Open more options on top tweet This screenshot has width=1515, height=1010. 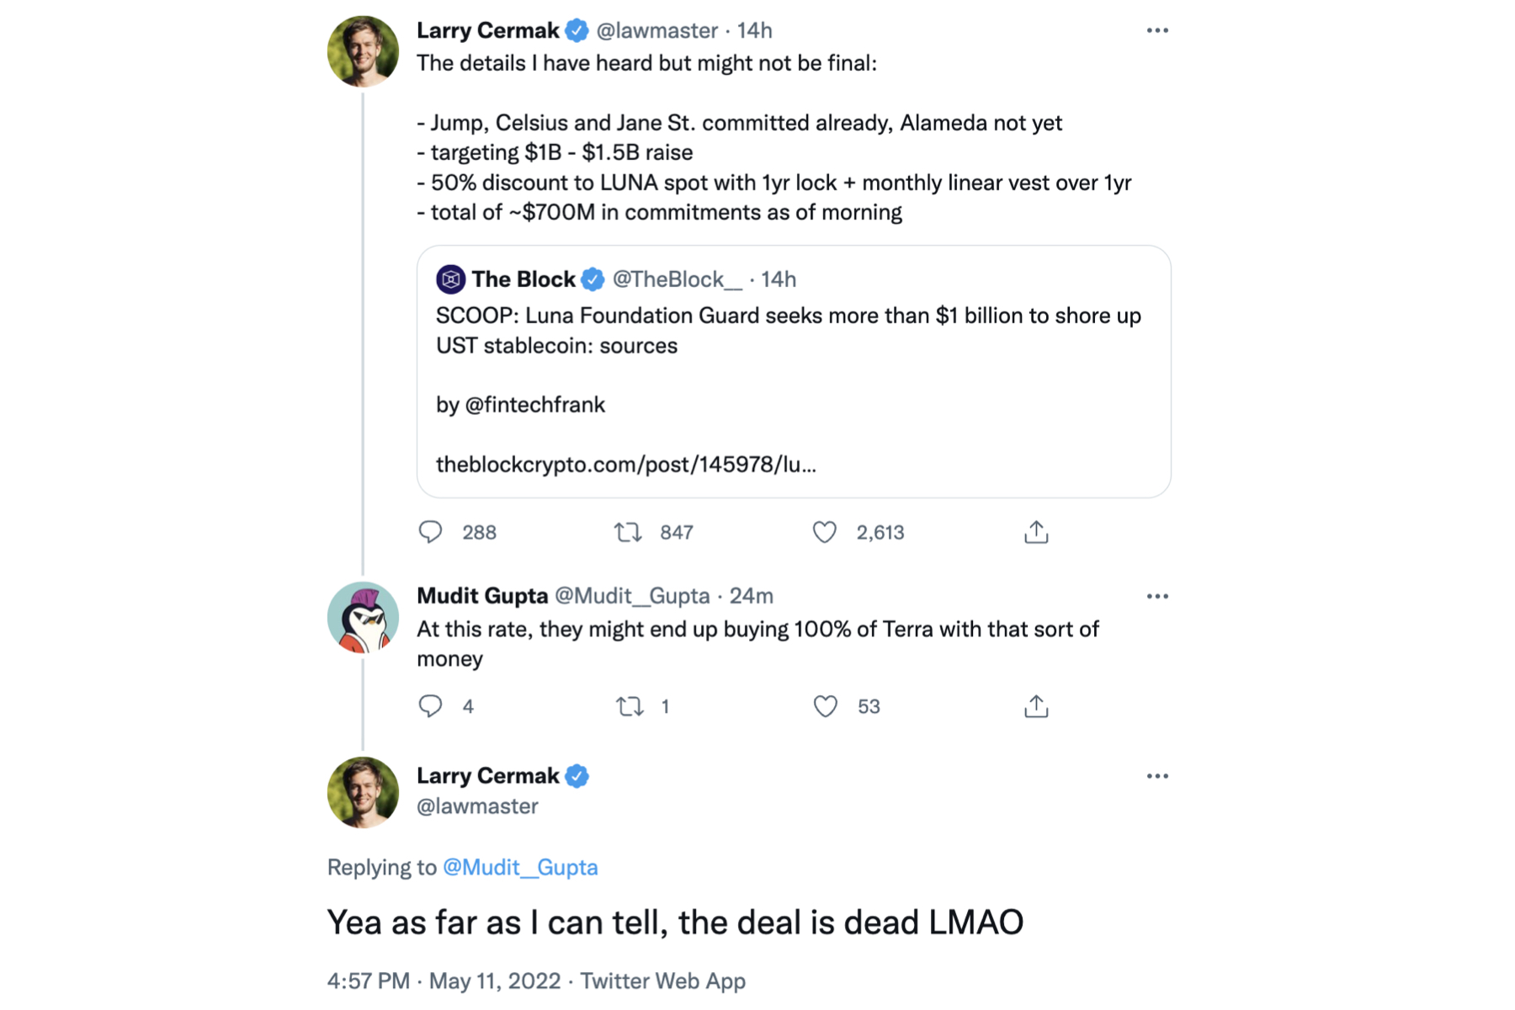click(1157, 31)
